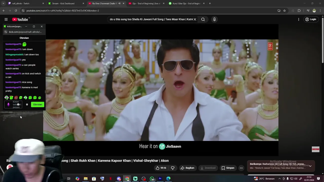This screenshot has height=182, width=324.
Task: Dislike the video with thumbs-down
Action: coord(173,168)
